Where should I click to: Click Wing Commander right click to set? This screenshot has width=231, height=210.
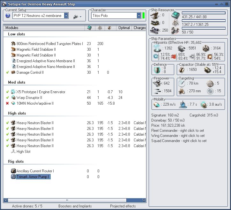click(x=178, y=135)
